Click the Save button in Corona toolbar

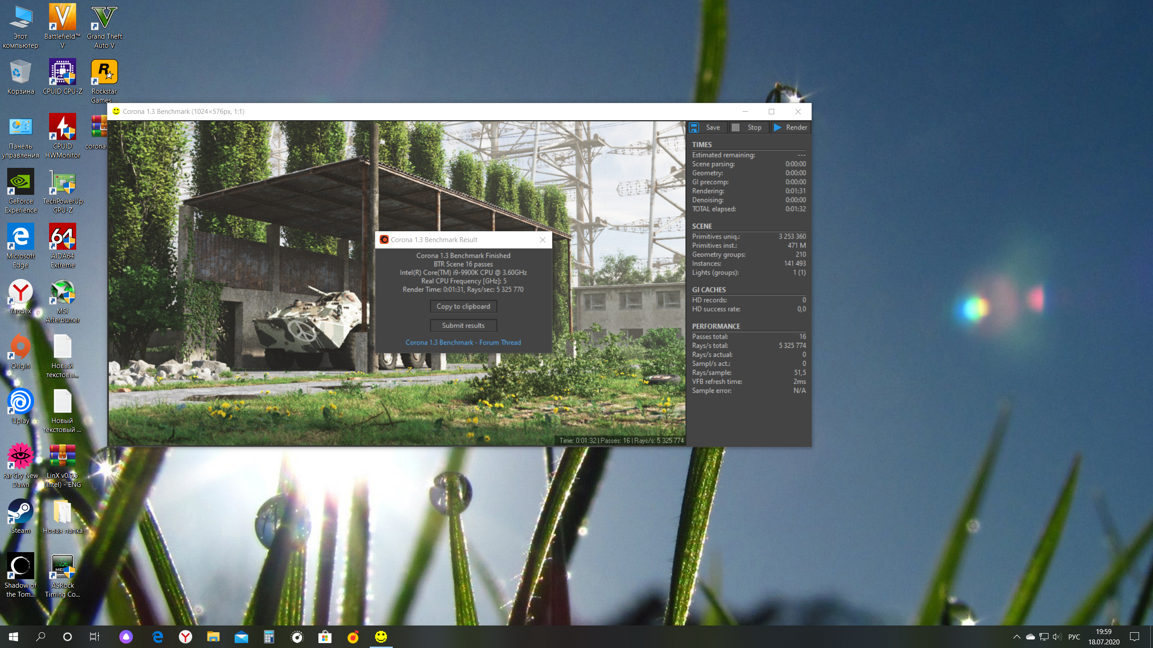tap(707, 127)
